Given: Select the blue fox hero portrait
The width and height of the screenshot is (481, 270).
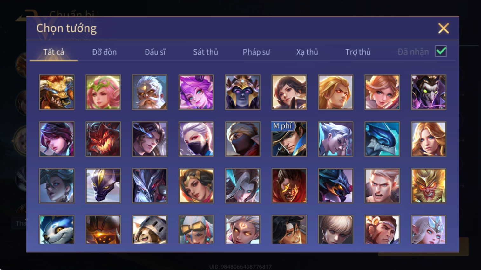Looking at the screenshot, I should click(x=57, y=229).
